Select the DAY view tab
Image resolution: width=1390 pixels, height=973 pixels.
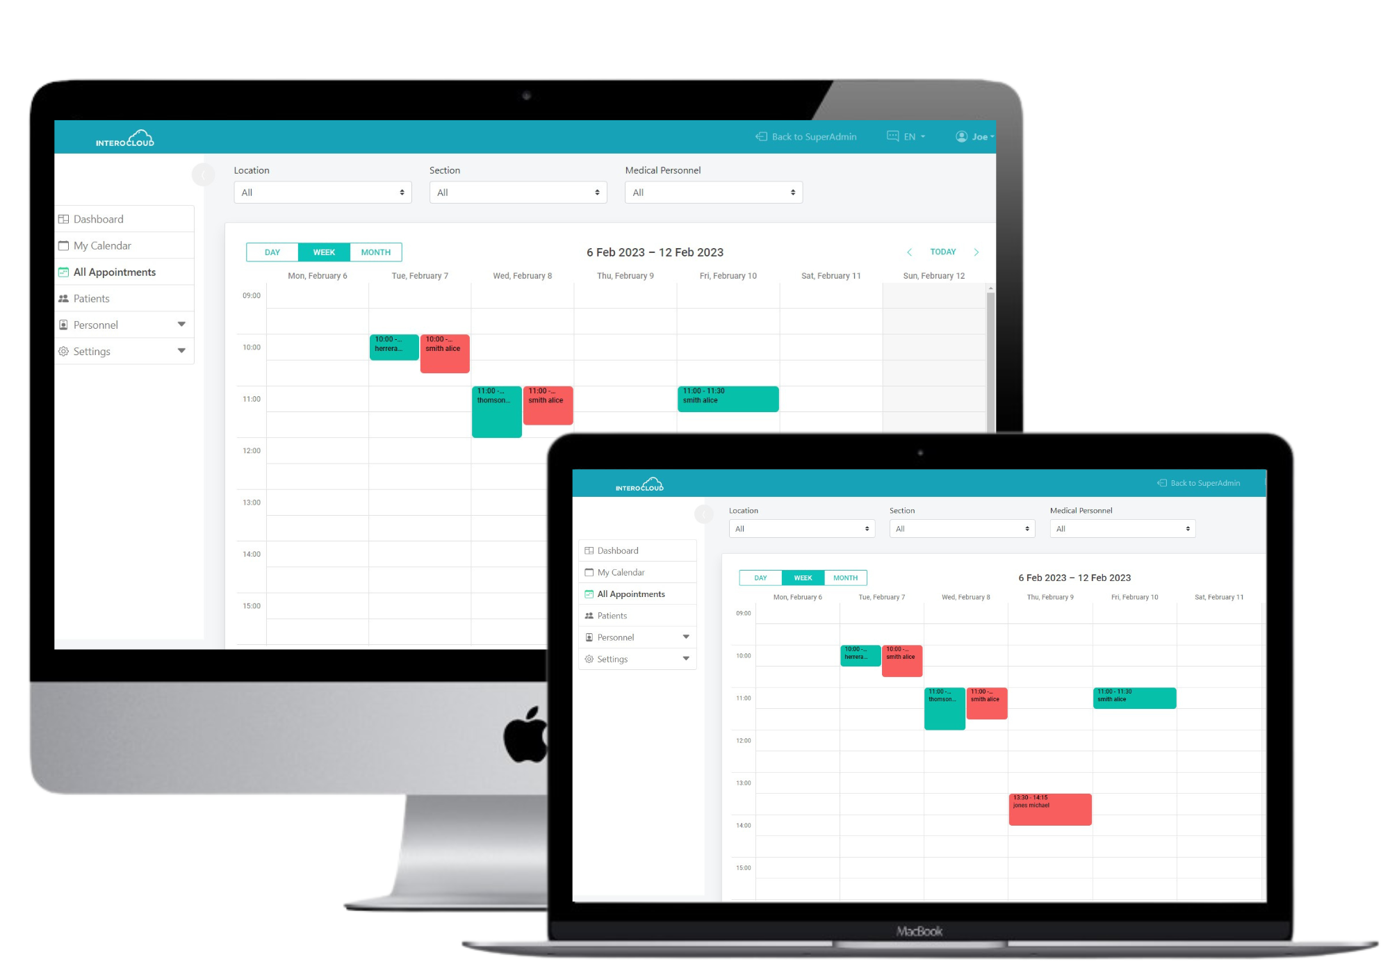pos(272,252)
